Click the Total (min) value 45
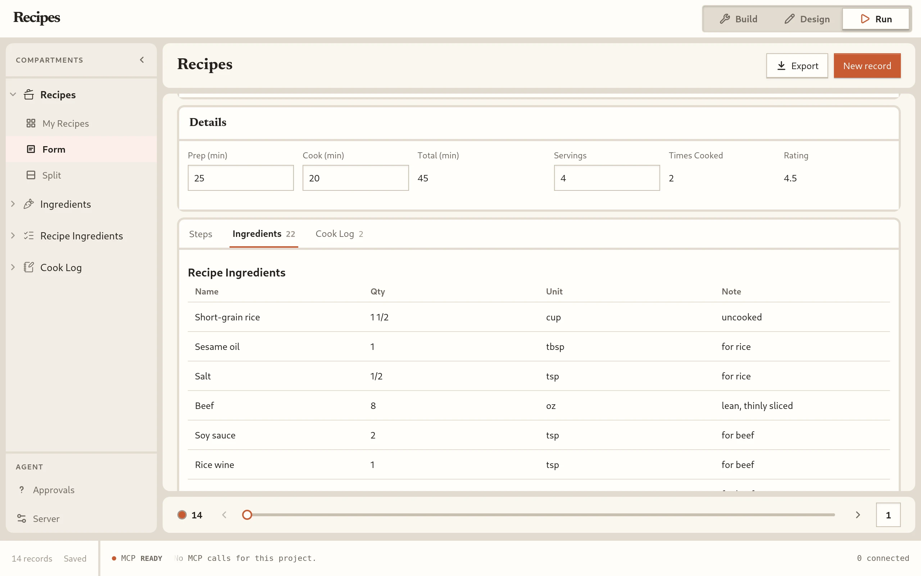 click(x=423, y=178)
